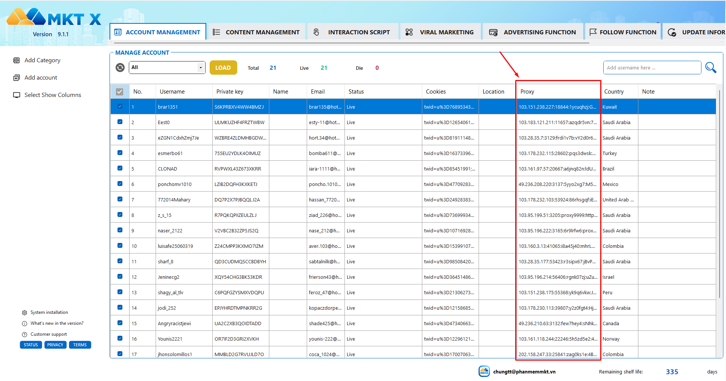Switch to Follow Function tab
The width and height of the screenshot is (726, 381).
tap(623, 32)
